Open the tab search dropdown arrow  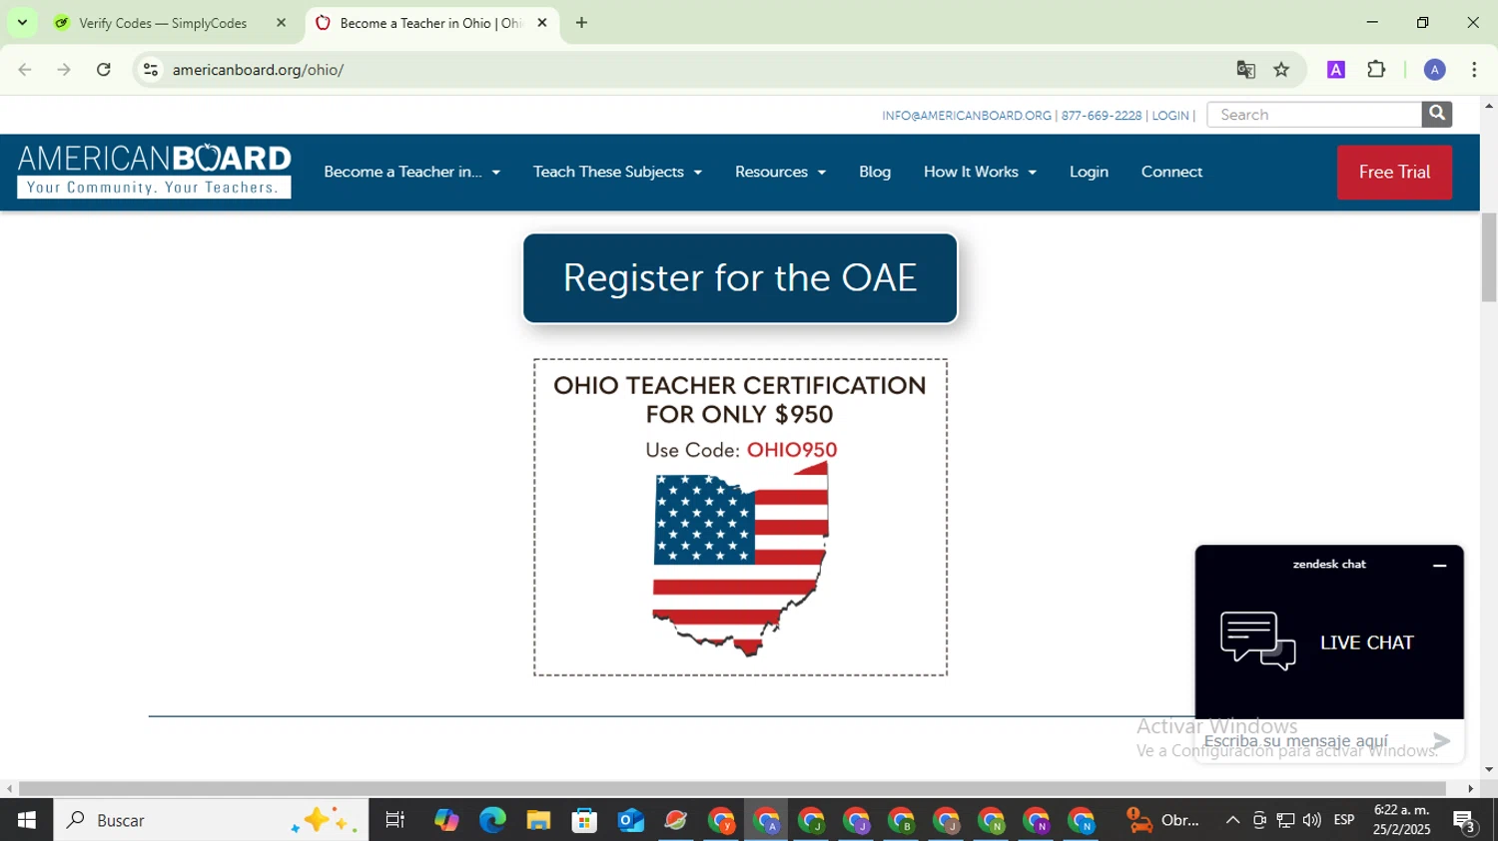[22, 22]
